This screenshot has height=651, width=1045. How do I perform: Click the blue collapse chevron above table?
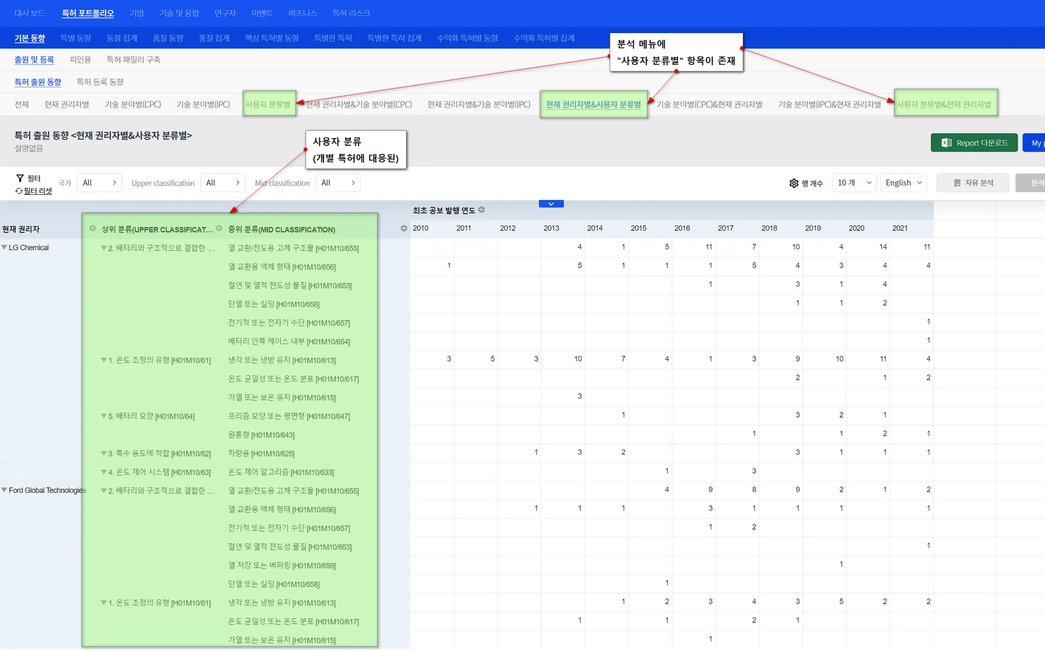coord(551,204)
